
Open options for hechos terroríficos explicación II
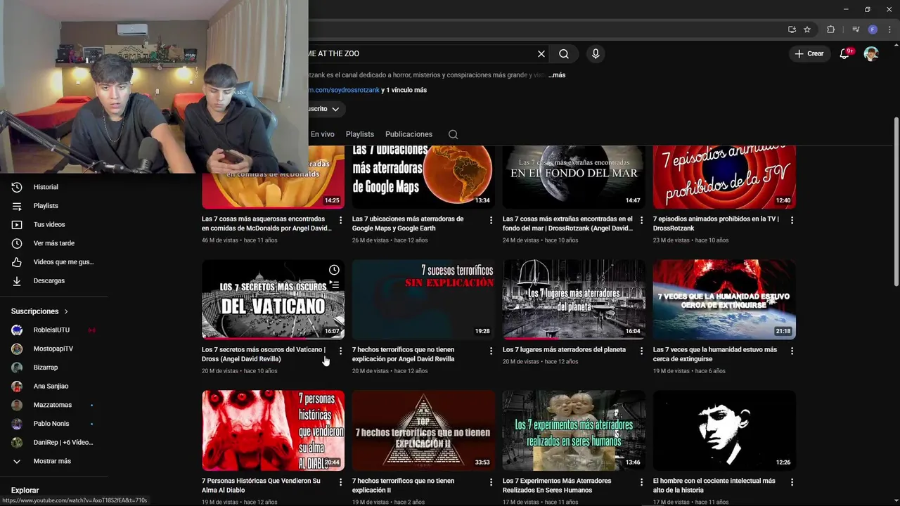coord(491,482)
